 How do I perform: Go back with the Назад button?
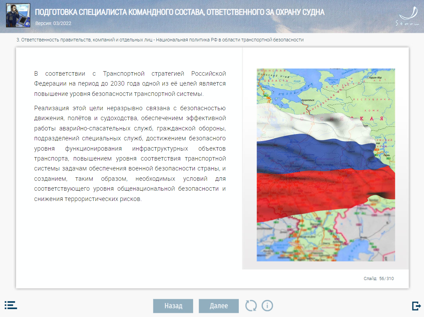pos(173,306)
